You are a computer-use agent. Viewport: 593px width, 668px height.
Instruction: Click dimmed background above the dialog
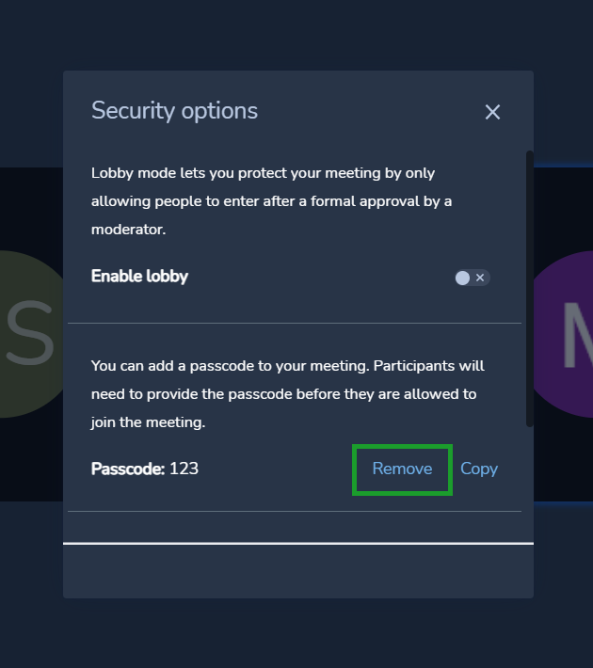(x=296, y=34)
